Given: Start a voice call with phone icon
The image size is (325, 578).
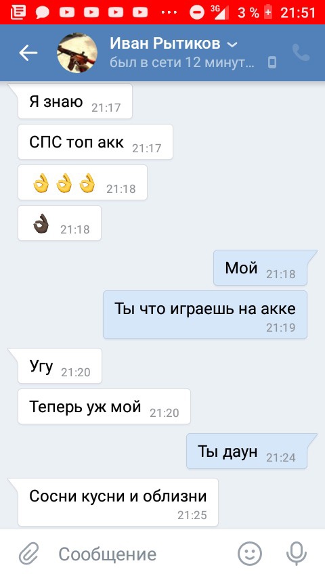Looking at the screenshot, I should 301,53.
